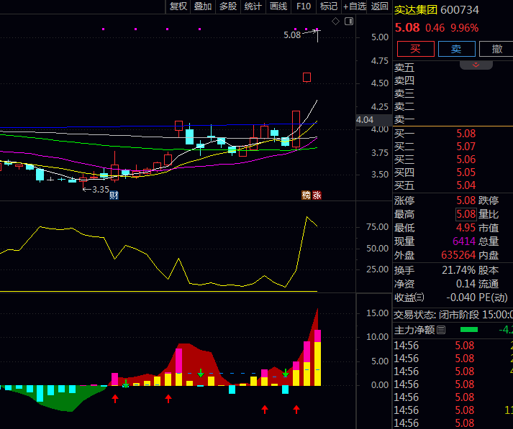This screenshot has height=429, width=513.
Task: Click the diamond icon above the chart
Action: click(335, 22)
